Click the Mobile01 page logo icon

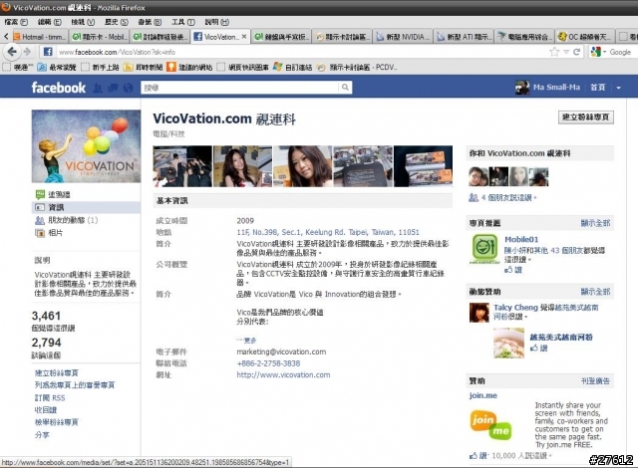click(484, 249)
